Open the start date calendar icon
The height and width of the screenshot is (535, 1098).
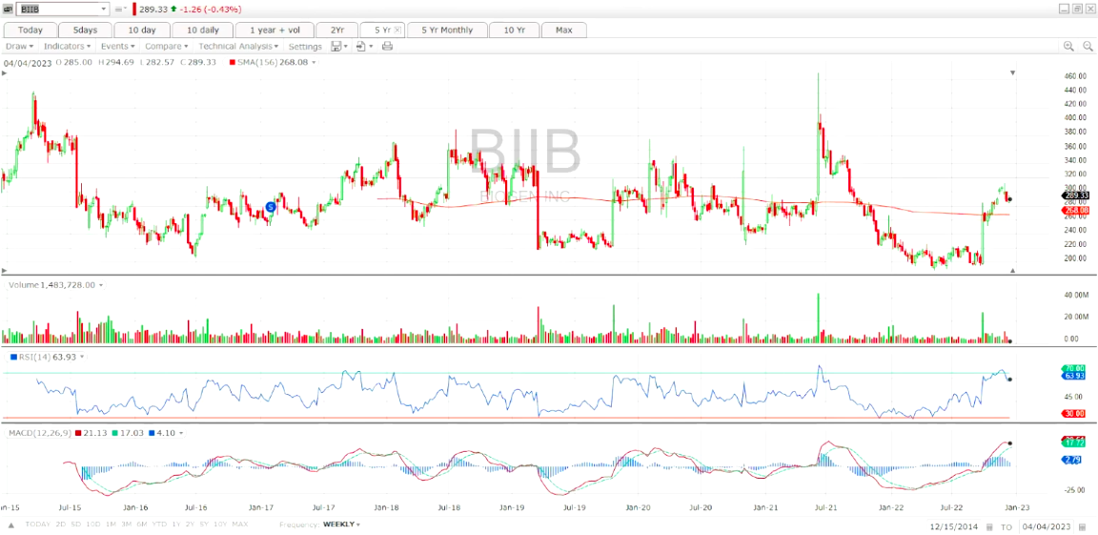(988, 526)
